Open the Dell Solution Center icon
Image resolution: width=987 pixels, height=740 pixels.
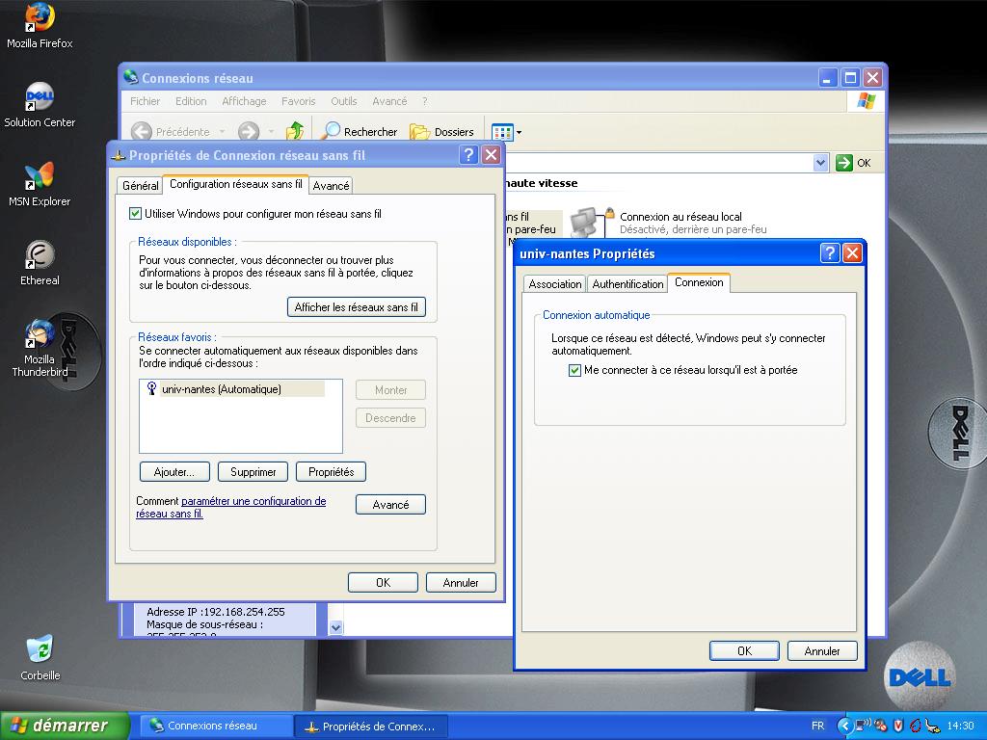click(x=40, y=98)
